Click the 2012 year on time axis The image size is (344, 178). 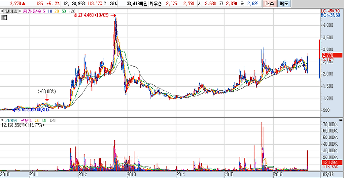83,174
